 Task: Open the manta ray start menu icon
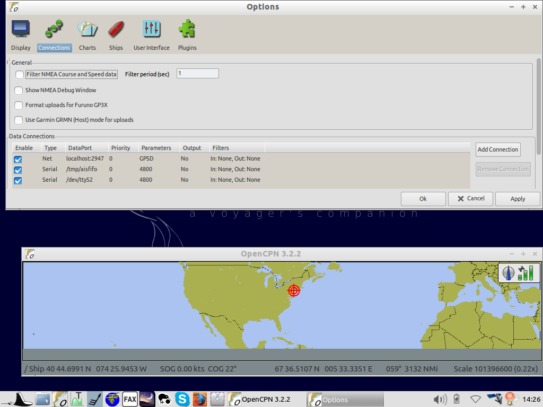coord(20,400)
